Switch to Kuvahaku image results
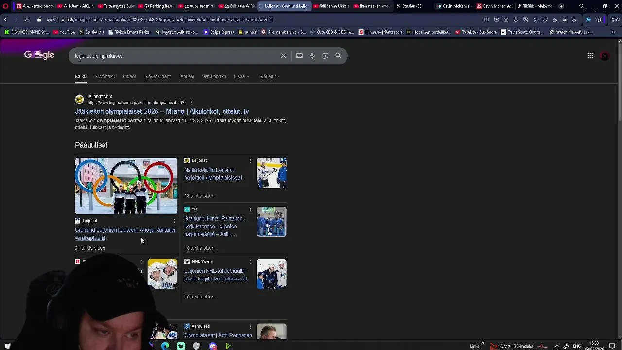 point(104,76)
